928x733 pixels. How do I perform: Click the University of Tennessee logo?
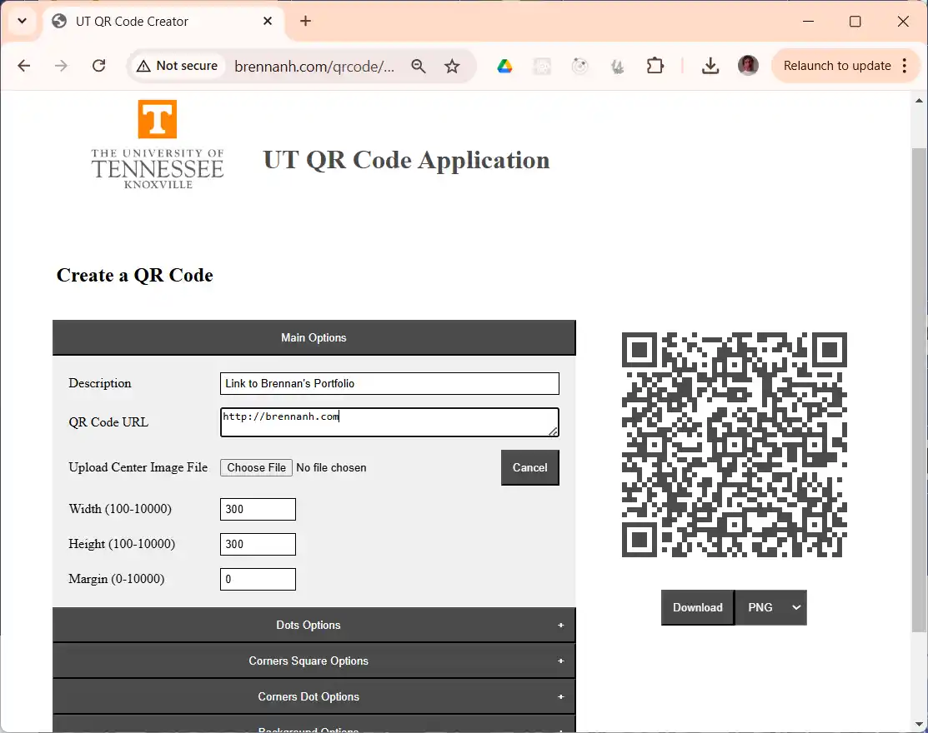(x=158, y=145)
